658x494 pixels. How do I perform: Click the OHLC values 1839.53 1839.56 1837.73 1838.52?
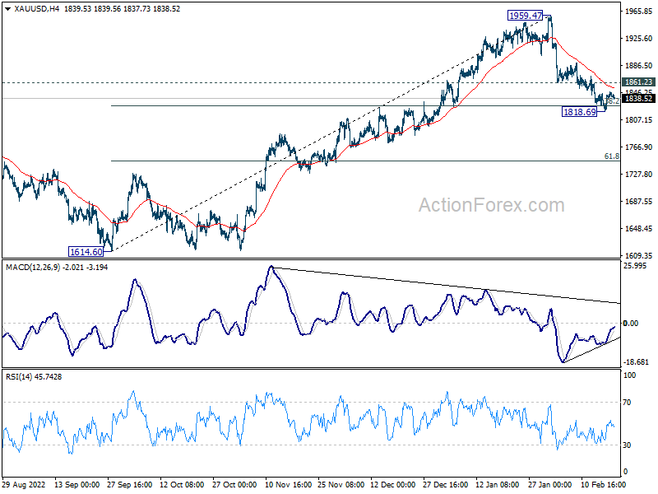pyautogui.click(x=122, y=9)
